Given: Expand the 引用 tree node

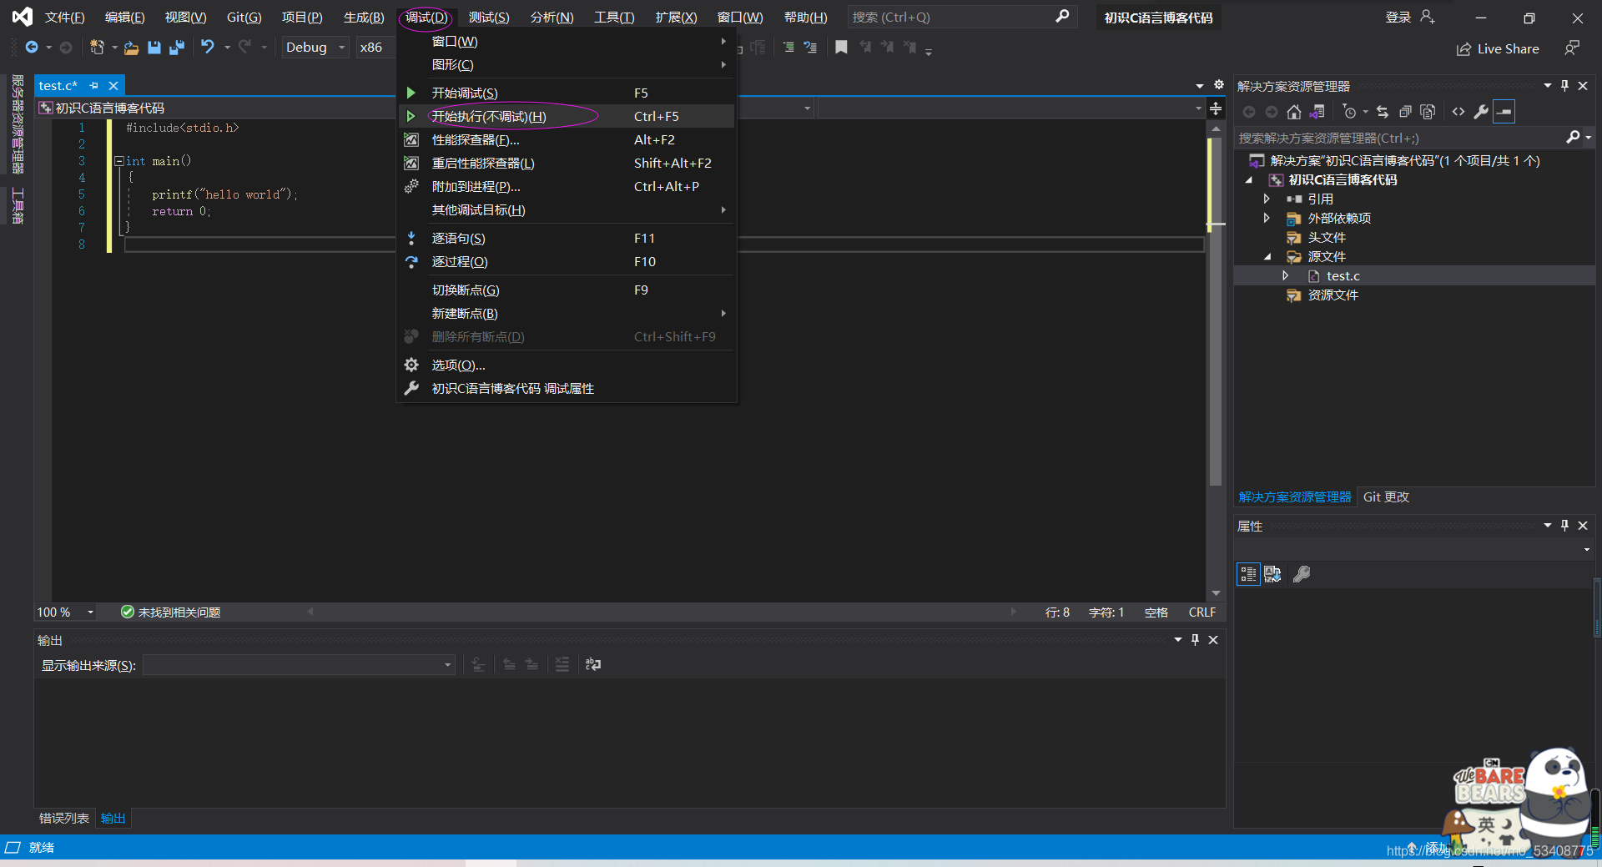Looking at the screenshot, I should 1267,199.
